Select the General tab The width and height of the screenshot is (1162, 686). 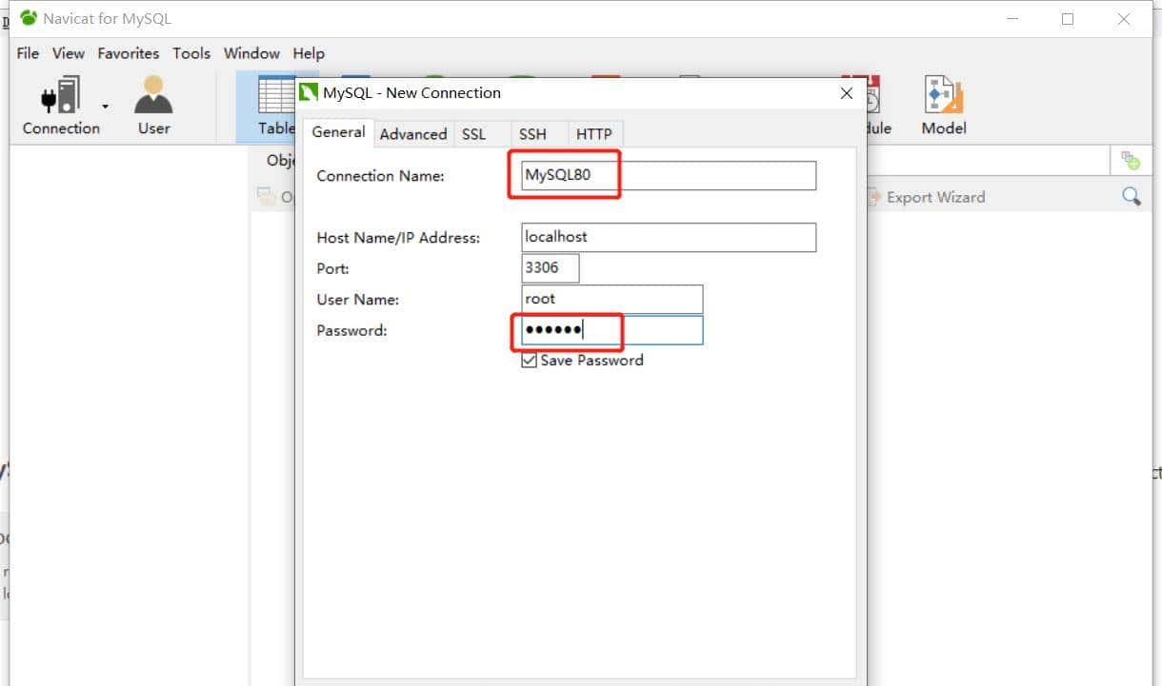(x=338, y=132)
